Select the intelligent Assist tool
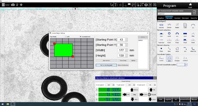Image resolution: width=198 pixels, height=106 pixels. coord(177,26)
